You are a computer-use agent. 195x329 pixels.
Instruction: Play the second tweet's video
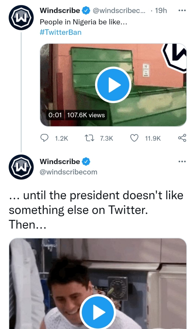click(x=98, y=313)
